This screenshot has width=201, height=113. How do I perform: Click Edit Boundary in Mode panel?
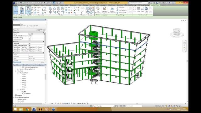pos(98,10)
